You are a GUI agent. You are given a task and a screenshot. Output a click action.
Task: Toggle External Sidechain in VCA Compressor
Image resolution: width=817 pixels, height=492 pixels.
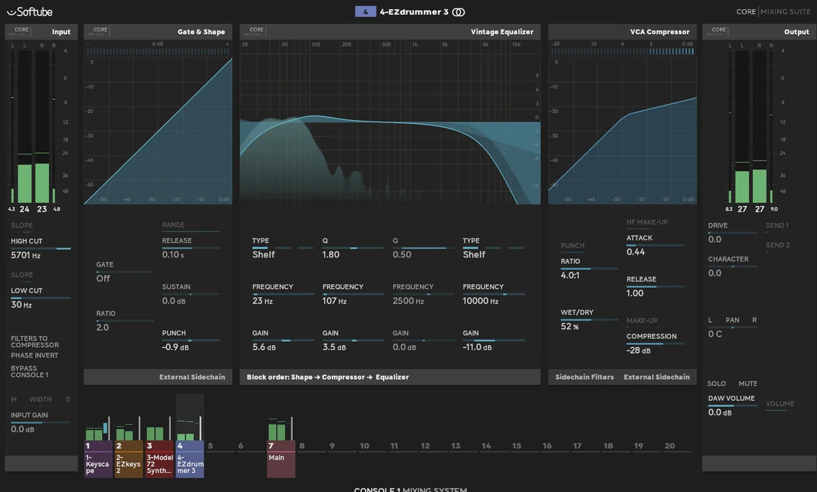pyautogui.click(x=656, y=377)
